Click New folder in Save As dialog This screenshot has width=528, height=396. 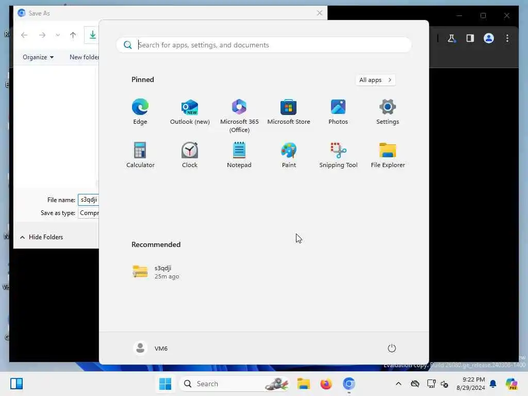[84, 57]
